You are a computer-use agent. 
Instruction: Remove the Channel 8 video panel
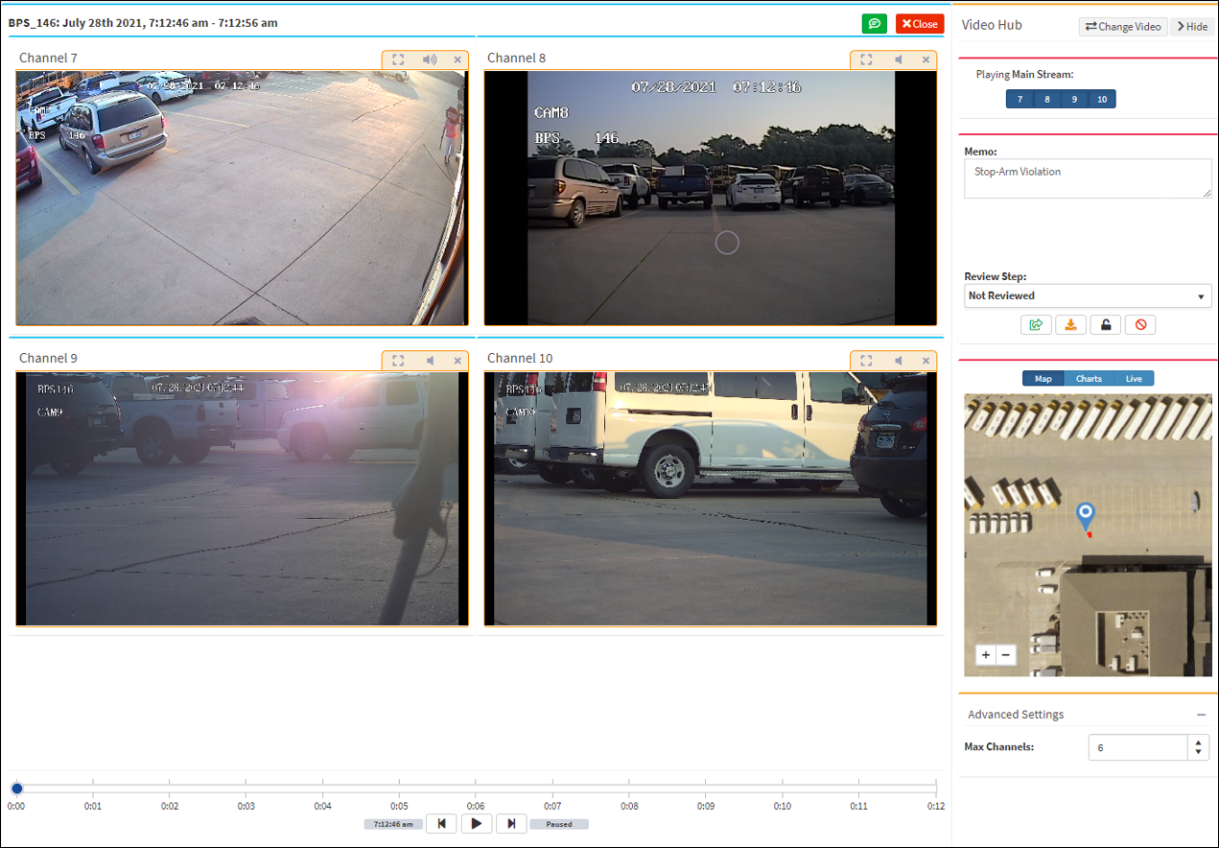point(926,59)
